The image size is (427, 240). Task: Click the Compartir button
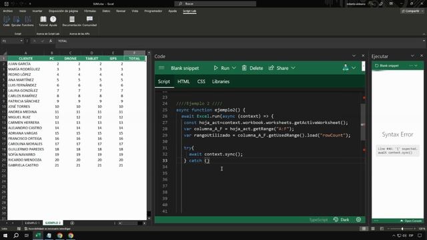coord(412,11)
